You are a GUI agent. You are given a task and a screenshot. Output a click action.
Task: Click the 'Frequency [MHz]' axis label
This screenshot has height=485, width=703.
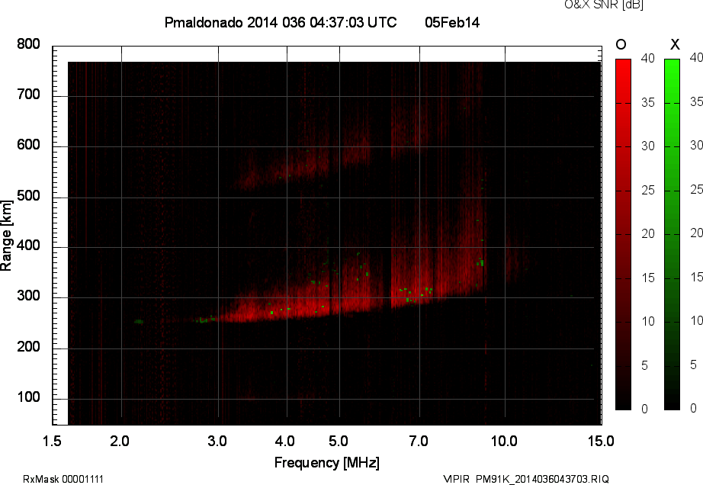327,463
